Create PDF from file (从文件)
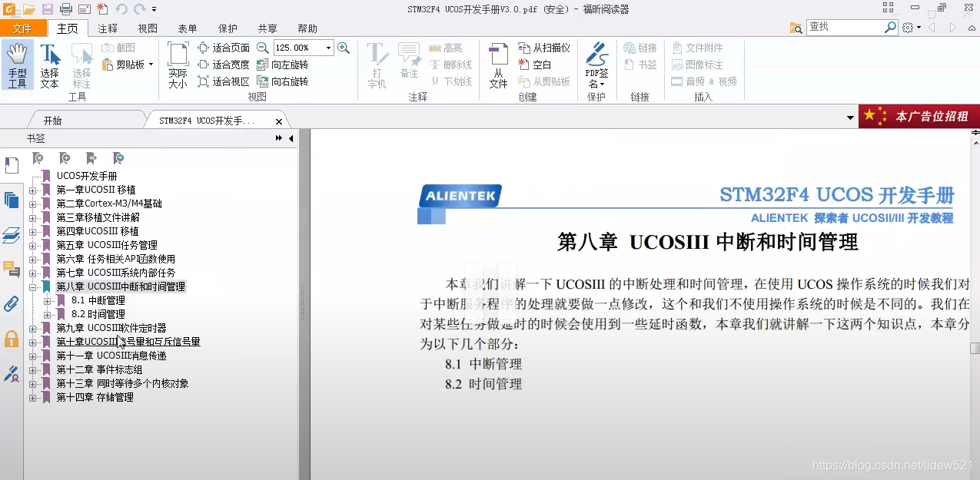 [498, 65]
